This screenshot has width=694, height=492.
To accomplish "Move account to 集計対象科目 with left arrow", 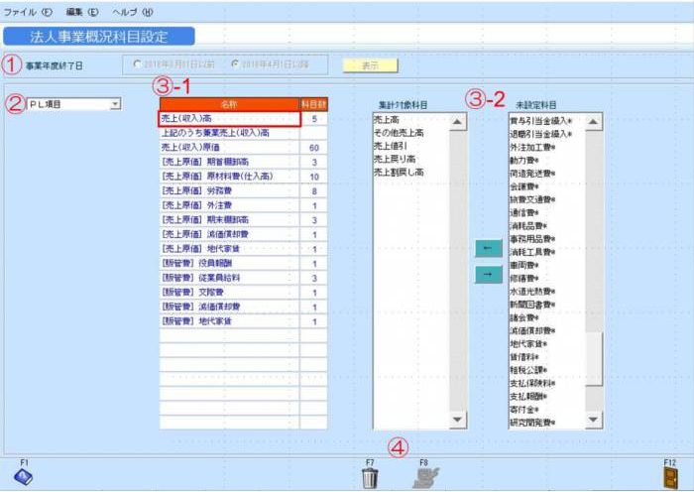I will tap(489, 248).
